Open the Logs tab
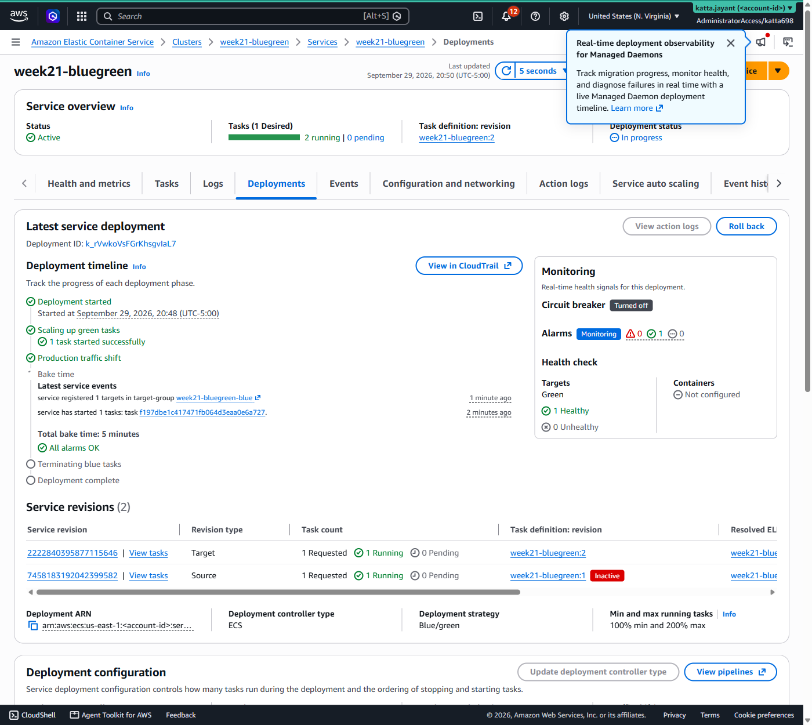Screen dimensions: 812x725 [x=213, y=183]
